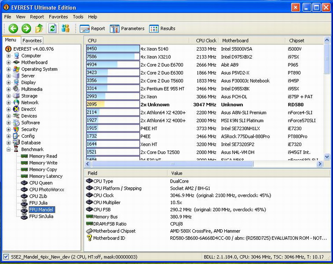Select the Storage drive icon

16,96
